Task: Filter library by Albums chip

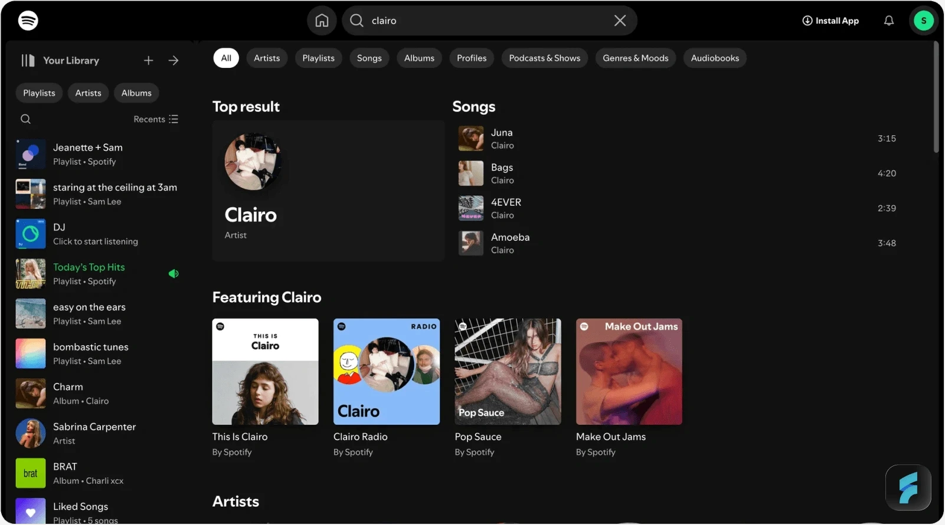Action: coord(136,93)
